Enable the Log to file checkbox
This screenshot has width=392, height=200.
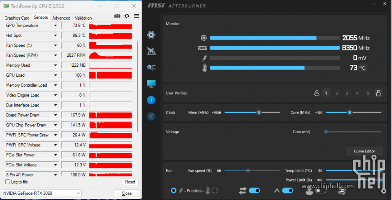[x=8, y=182]
